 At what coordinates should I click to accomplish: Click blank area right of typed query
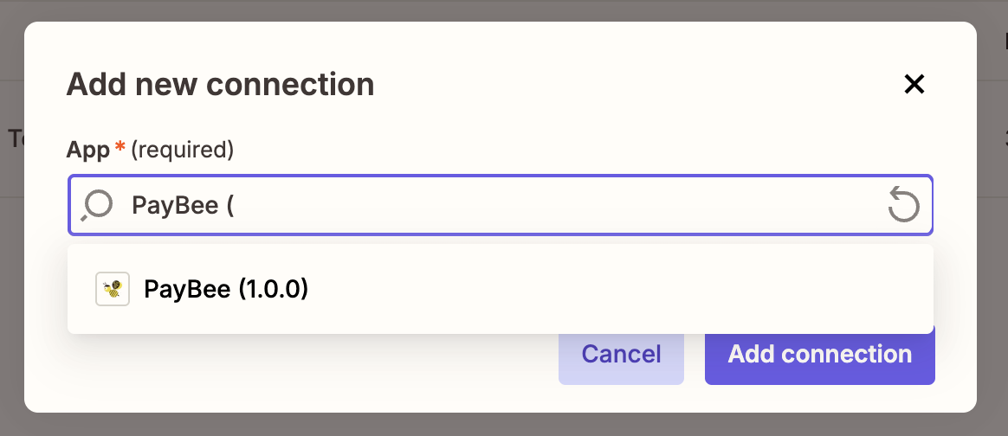coord(563,206)
